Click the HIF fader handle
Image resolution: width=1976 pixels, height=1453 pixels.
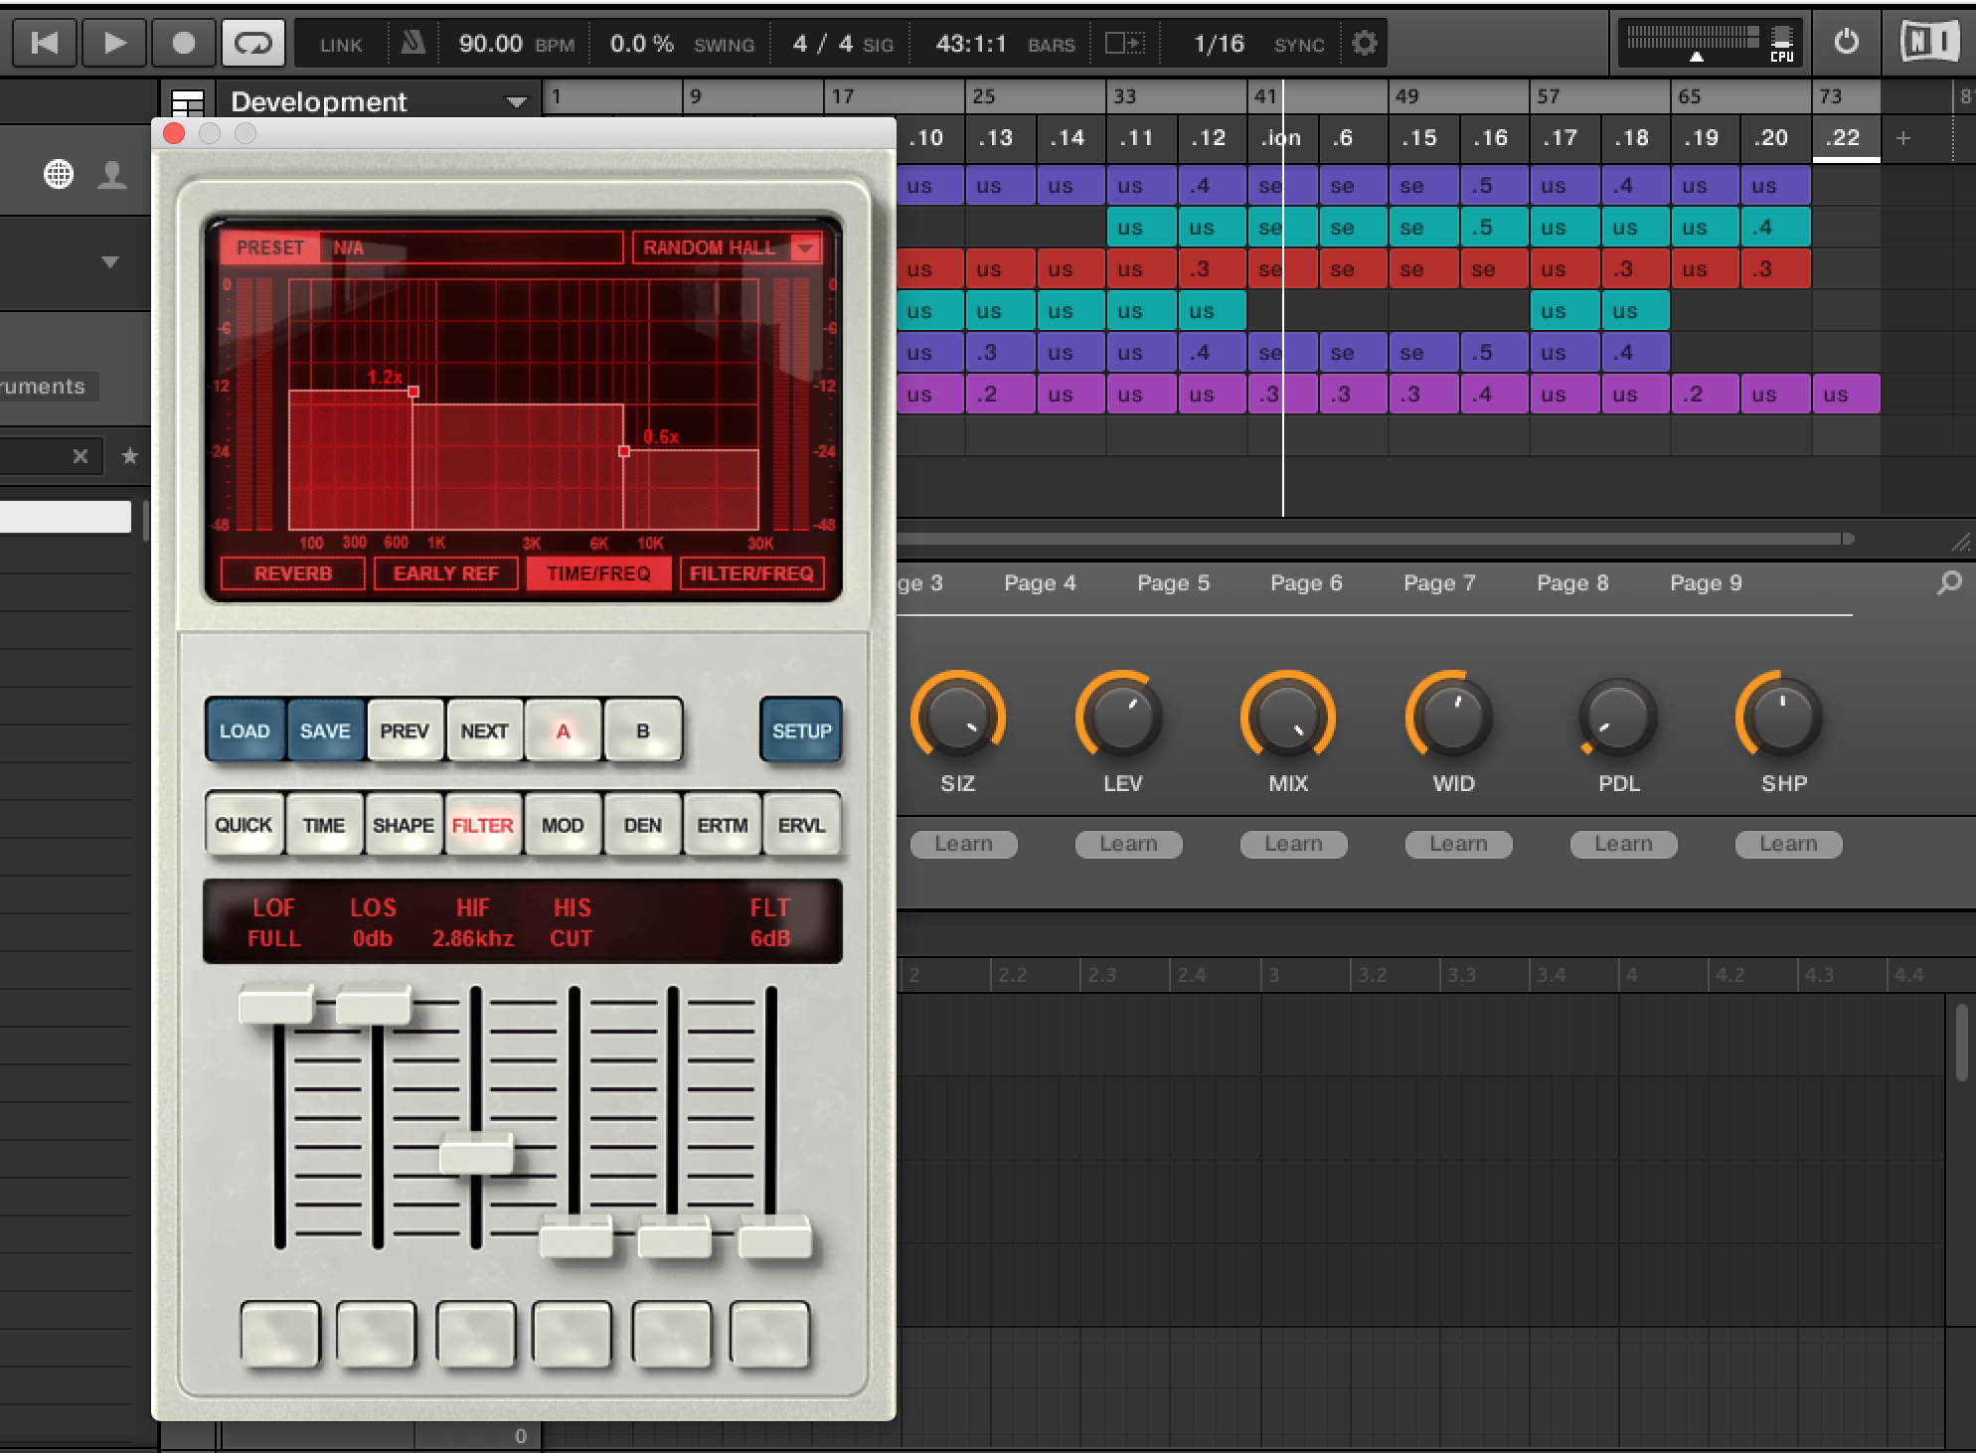coord(476,1155)
